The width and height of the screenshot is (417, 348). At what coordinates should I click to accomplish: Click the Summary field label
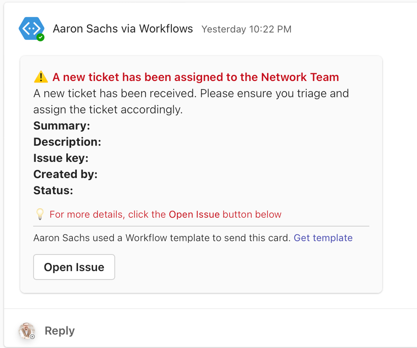pyautogui.click(x=62, y=126)
